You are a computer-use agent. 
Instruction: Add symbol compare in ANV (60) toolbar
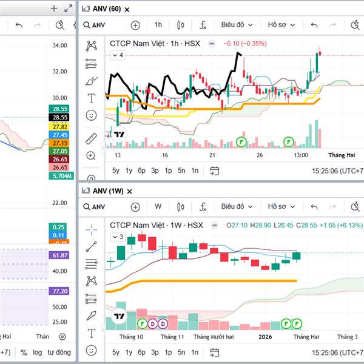(x=135, y=25)
